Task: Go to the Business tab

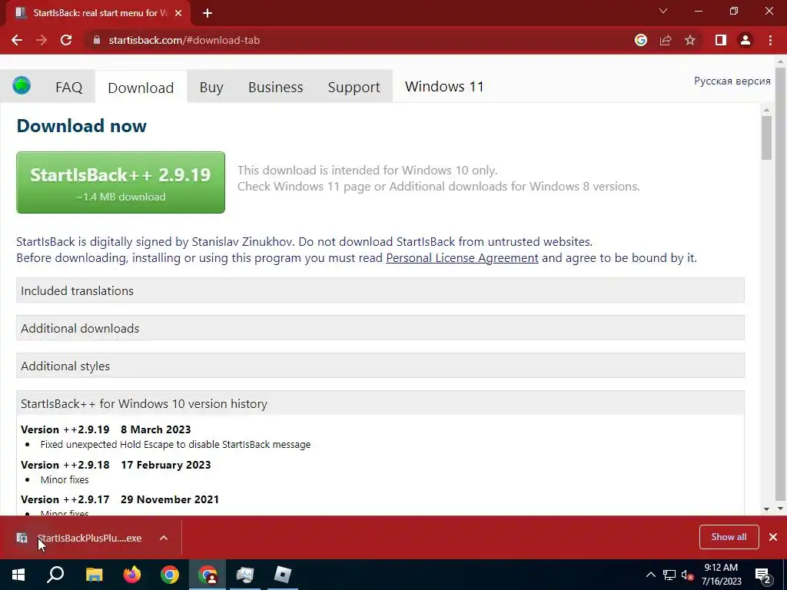Action: pos(276,87)
